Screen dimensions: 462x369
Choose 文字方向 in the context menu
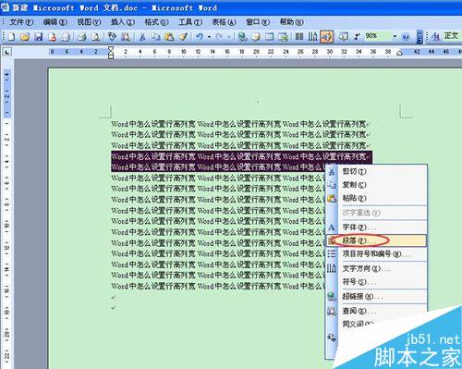[x=376, y=268]
